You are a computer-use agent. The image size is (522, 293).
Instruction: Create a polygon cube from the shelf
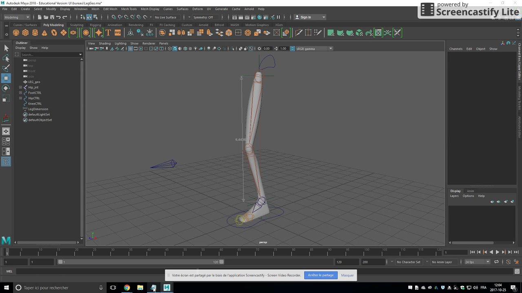pos(25,33)
